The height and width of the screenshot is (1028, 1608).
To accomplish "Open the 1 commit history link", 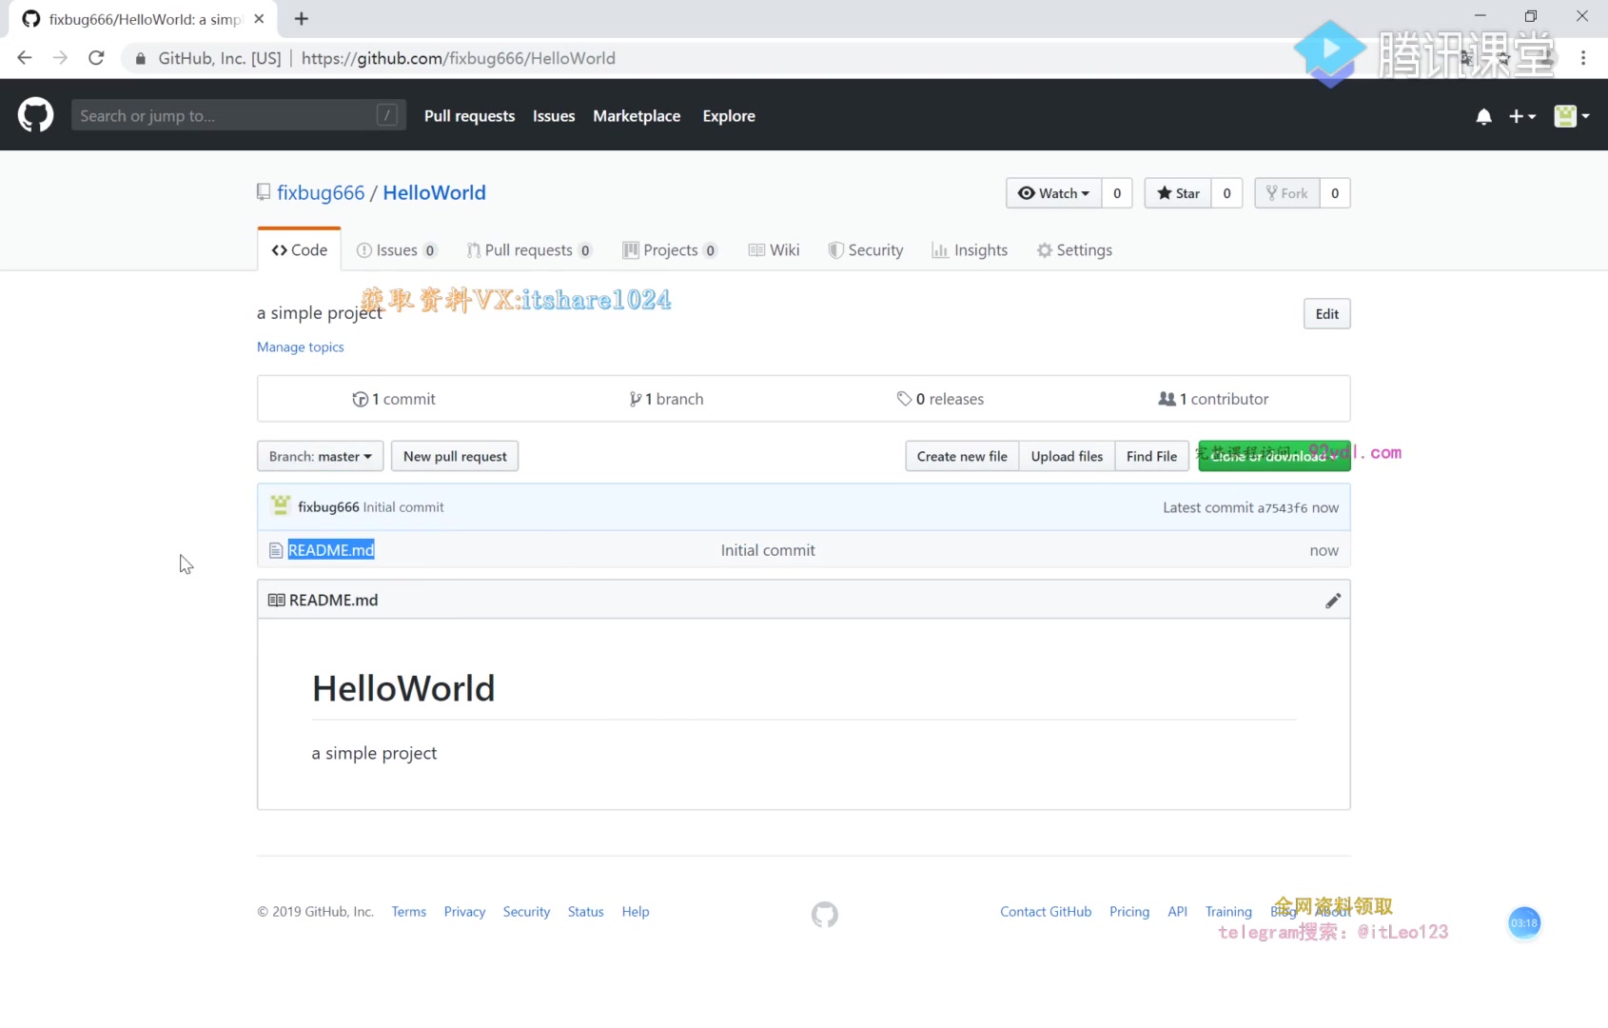I will [394, 399].
